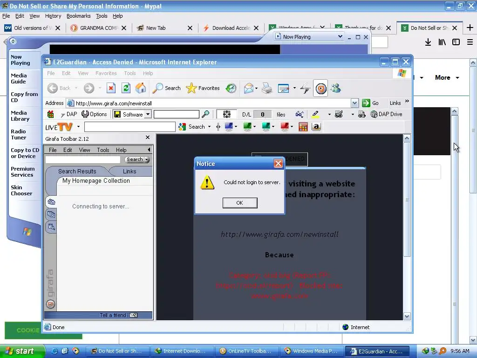Click Tell a friend in Girafa panel
Image resolution: width=477 pixels, height=358 pixels.
tap(118, 315)
